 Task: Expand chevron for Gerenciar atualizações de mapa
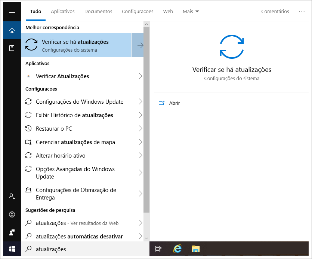[x=140, y=142]
